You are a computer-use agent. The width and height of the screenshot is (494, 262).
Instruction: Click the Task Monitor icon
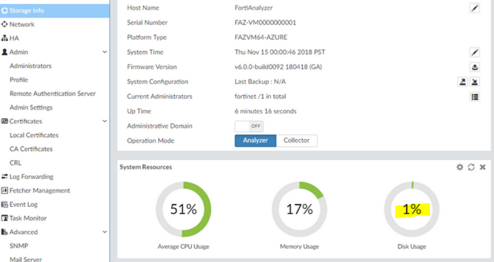pos(4,218)
